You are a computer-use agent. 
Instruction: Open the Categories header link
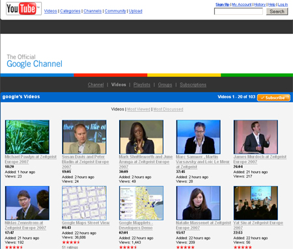point(70,11)
